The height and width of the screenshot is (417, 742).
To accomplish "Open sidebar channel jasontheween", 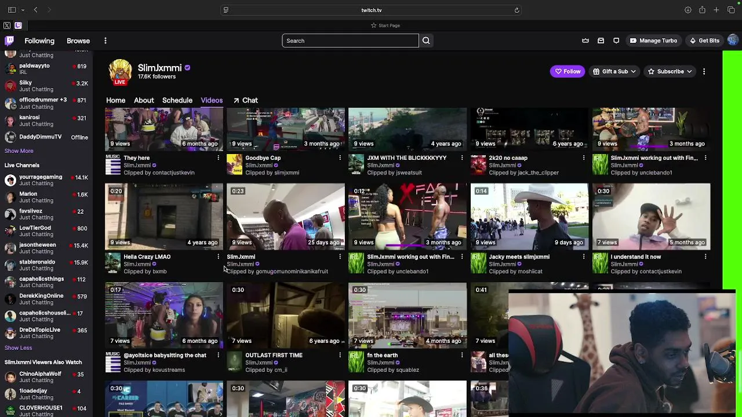I will coord(46,248).
